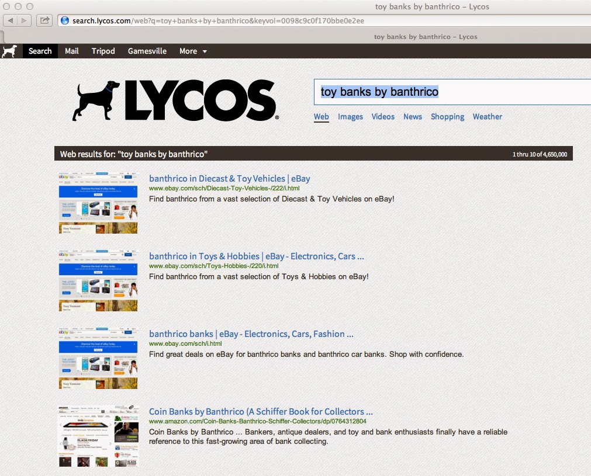Screen dimensions: 591x476
Task: Click thumbnail of the Toys & Hobbies result
Action: pyautogui.click(x=98, y=280)
